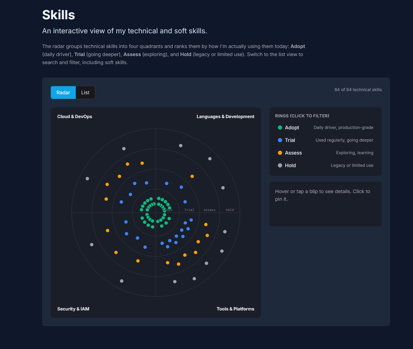This screenshot has width=413, height=349.
Task: Click the 'Trial' ring label on radar axis
Action: pyautogui.click(x=189, y=210)
